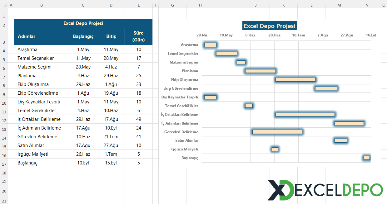This screenshot has width=387, height=204.
Task: Click the Temel Seçenekler Gantt bar
Action: [x=226, y=54]
